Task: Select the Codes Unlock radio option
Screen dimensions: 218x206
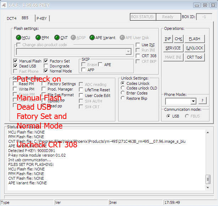Action: pos(122,83)
